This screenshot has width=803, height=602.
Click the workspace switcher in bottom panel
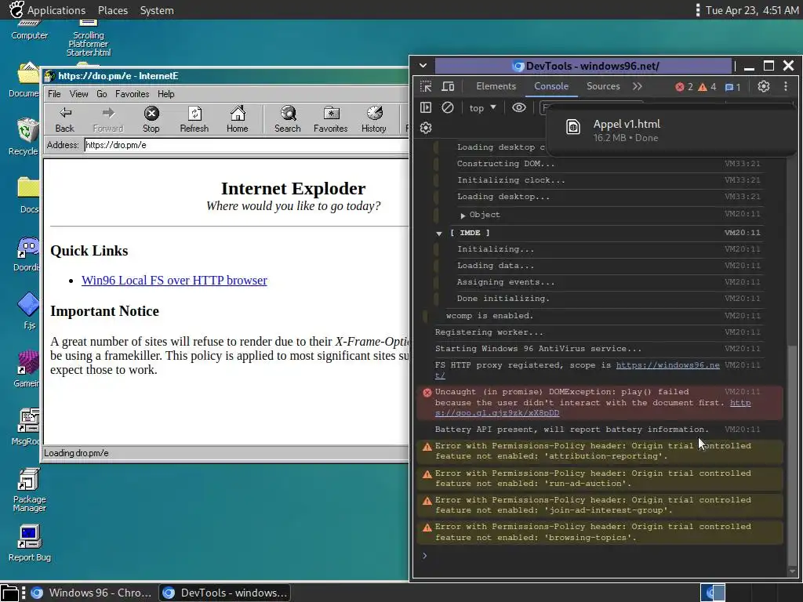pos(712,593)
